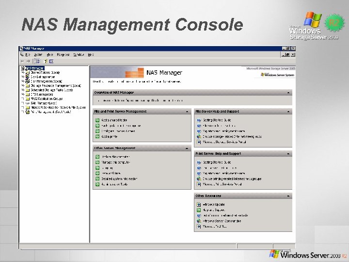Collapse the Print Server Help and Support section
Viewport: 349px width, 262px height.
pyautogui.click(x=288, y=154)
